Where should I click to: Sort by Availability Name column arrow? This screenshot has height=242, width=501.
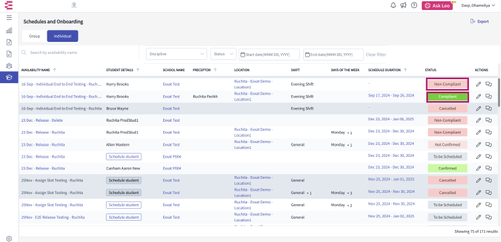tap(55, 70)
